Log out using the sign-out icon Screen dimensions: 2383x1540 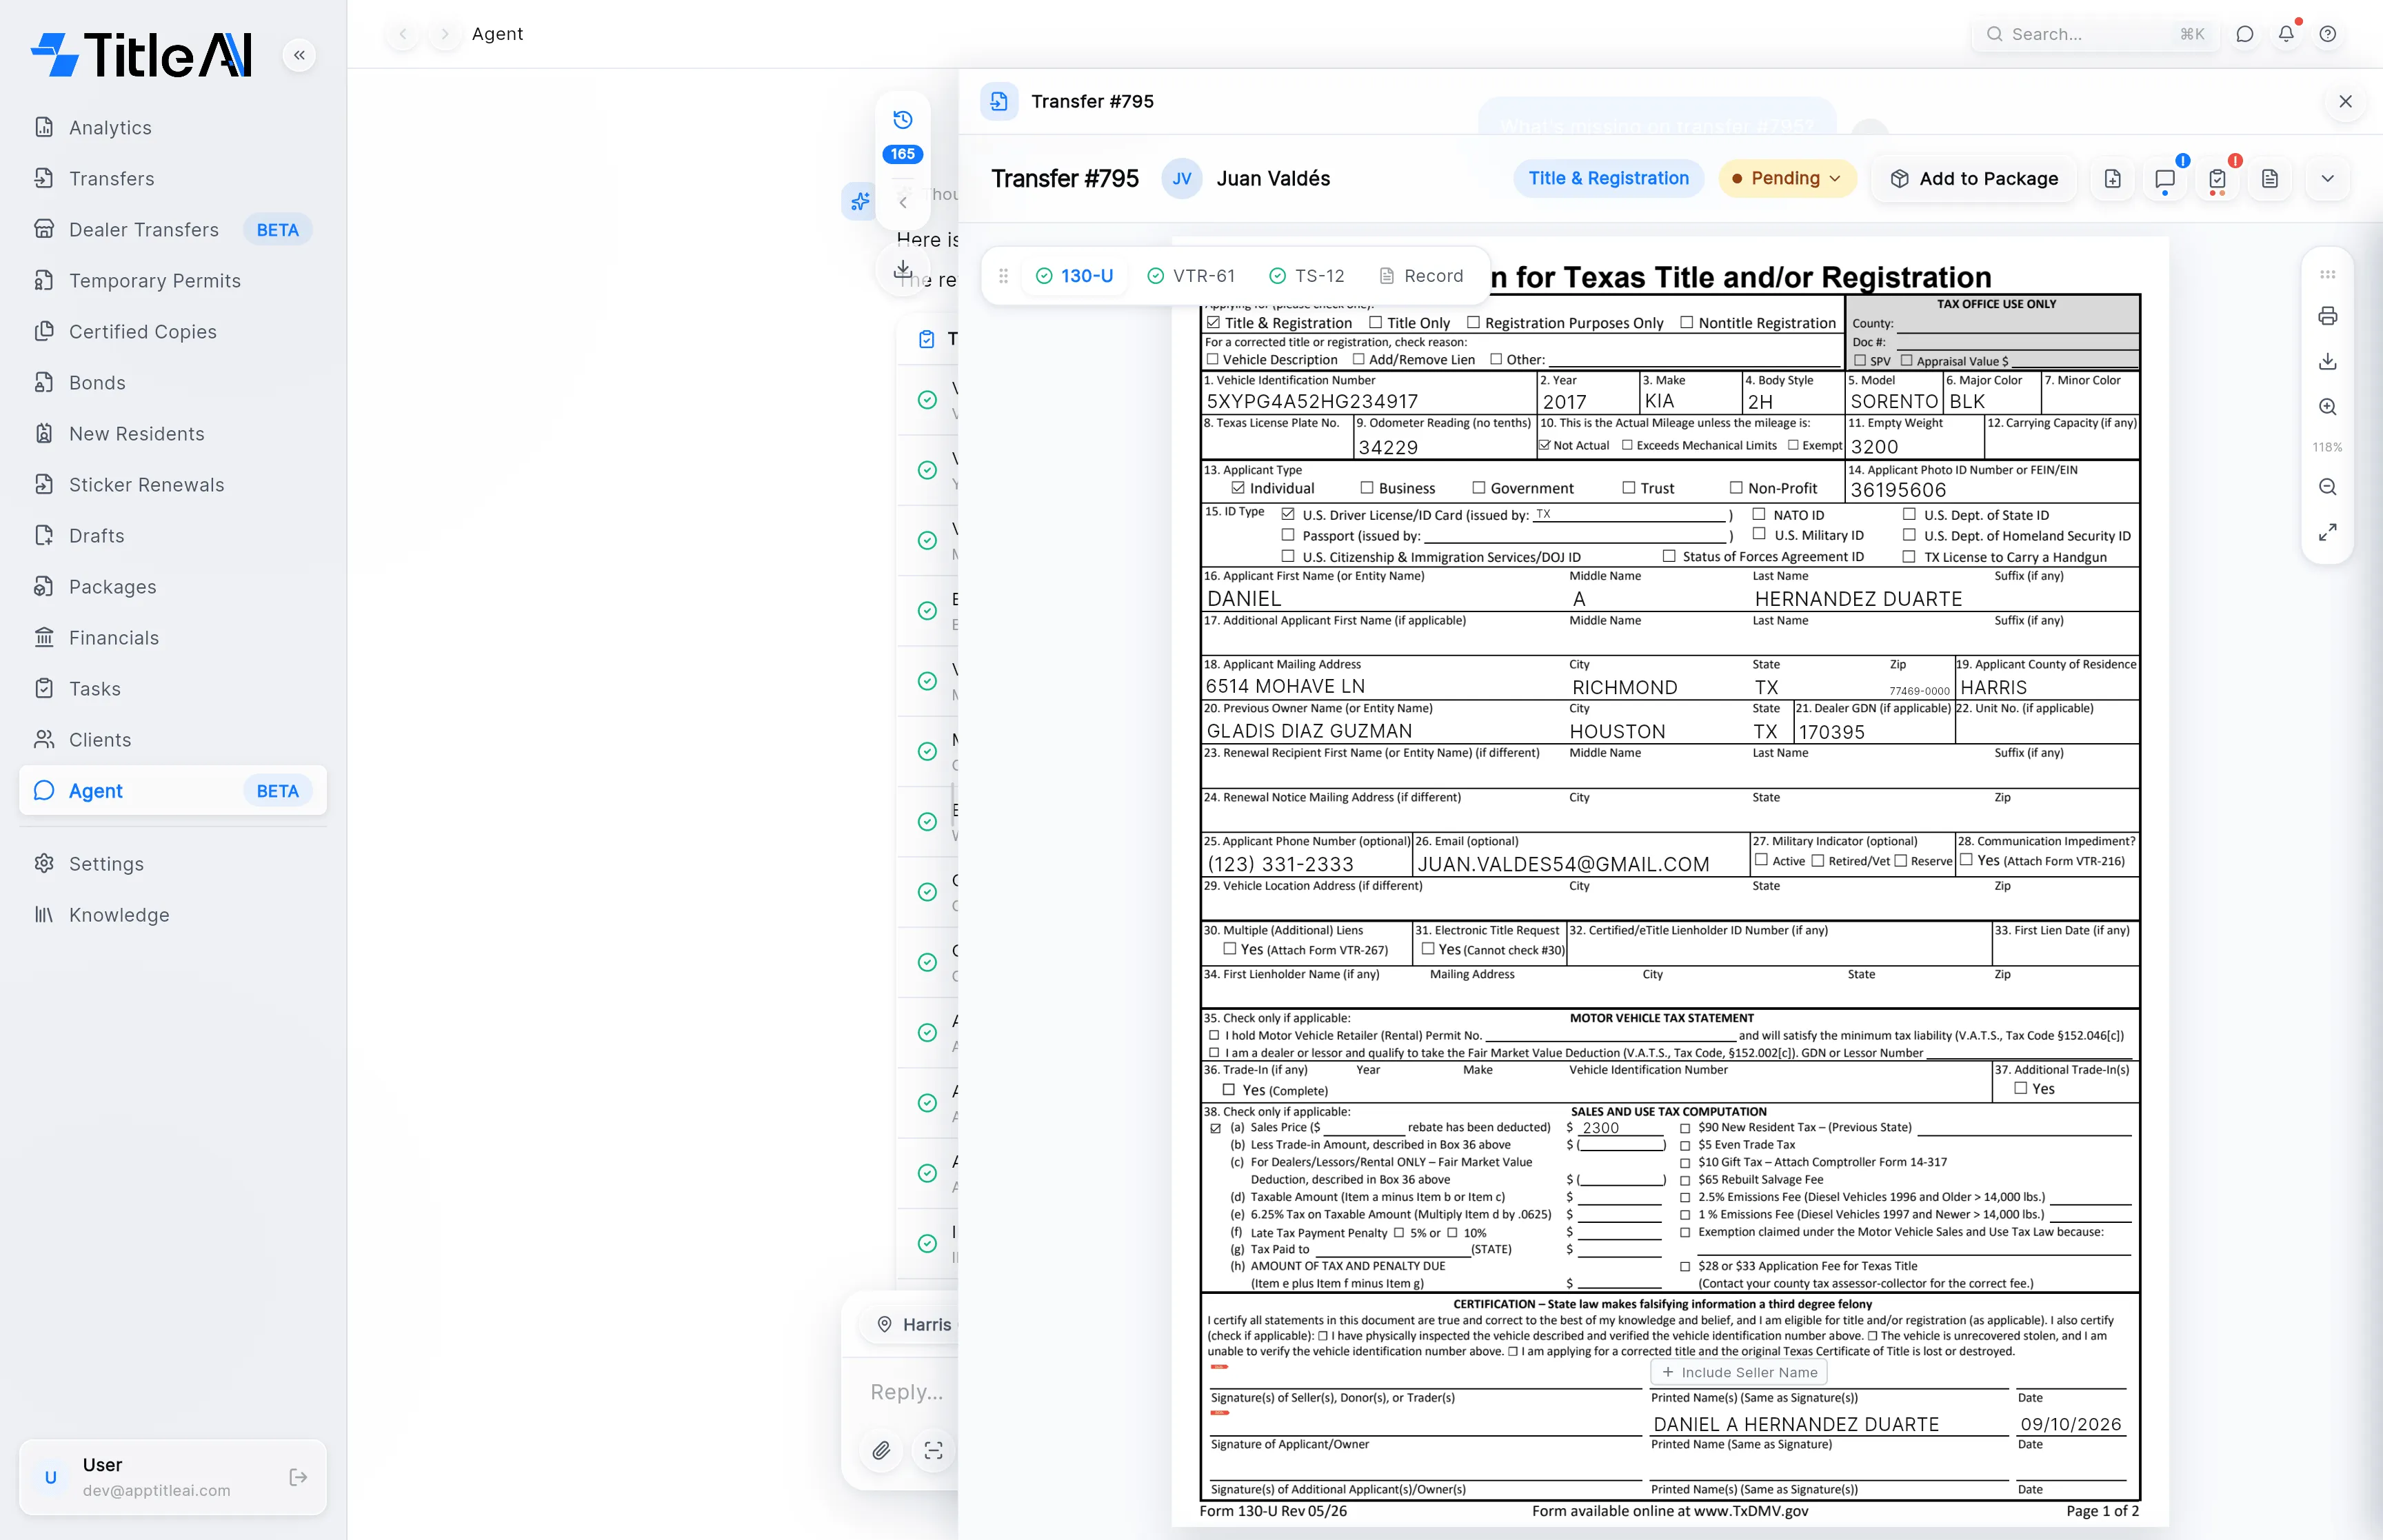pos(298,1477)
